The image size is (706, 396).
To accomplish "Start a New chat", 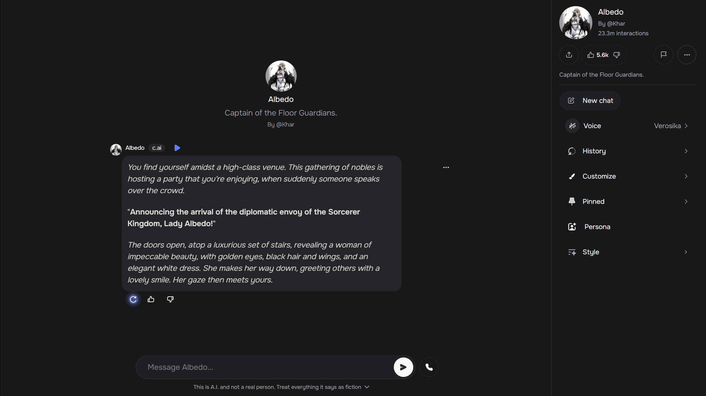I will [x=590, y=101].
